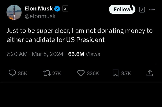Open the three-dot more options menu
The image size is (162, 107).
[152, 10]
